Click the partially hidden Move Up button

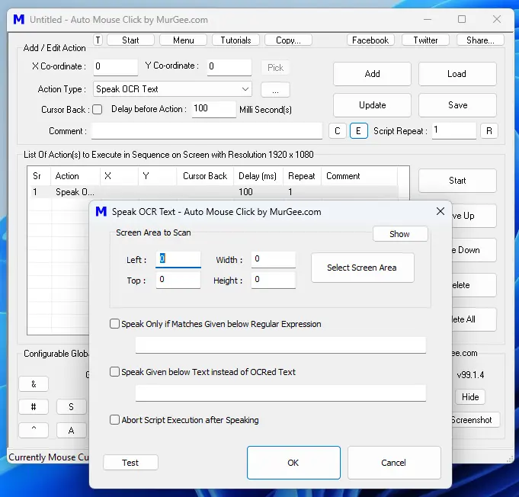point(473,216)
